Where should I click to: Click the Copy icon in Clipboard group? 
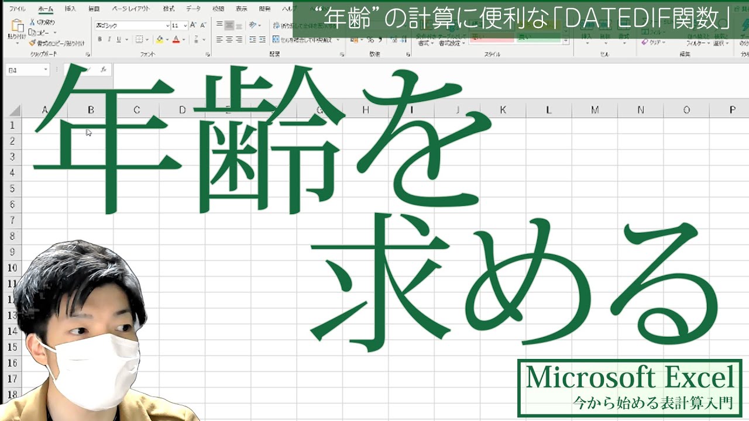coord(32,33)
